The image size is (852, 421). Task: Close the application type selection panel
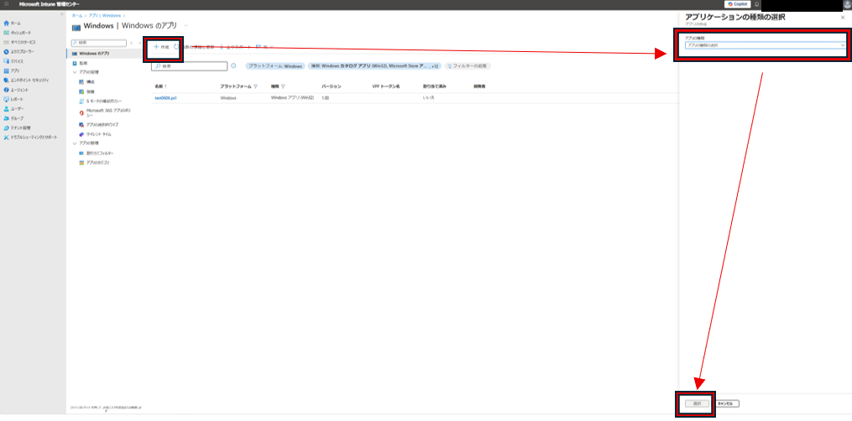[x=842, y=17]
